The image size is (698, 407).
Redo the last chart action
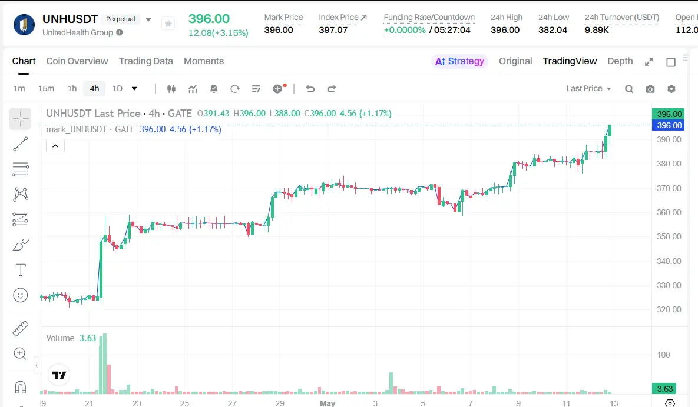[x=331, y=89]
